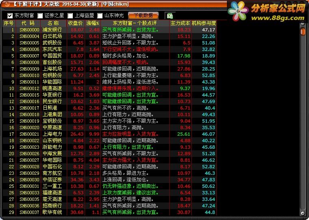Click the 上港集团 stock name
The width and height of the screenshot is (309, 220).
click(52, 114)
